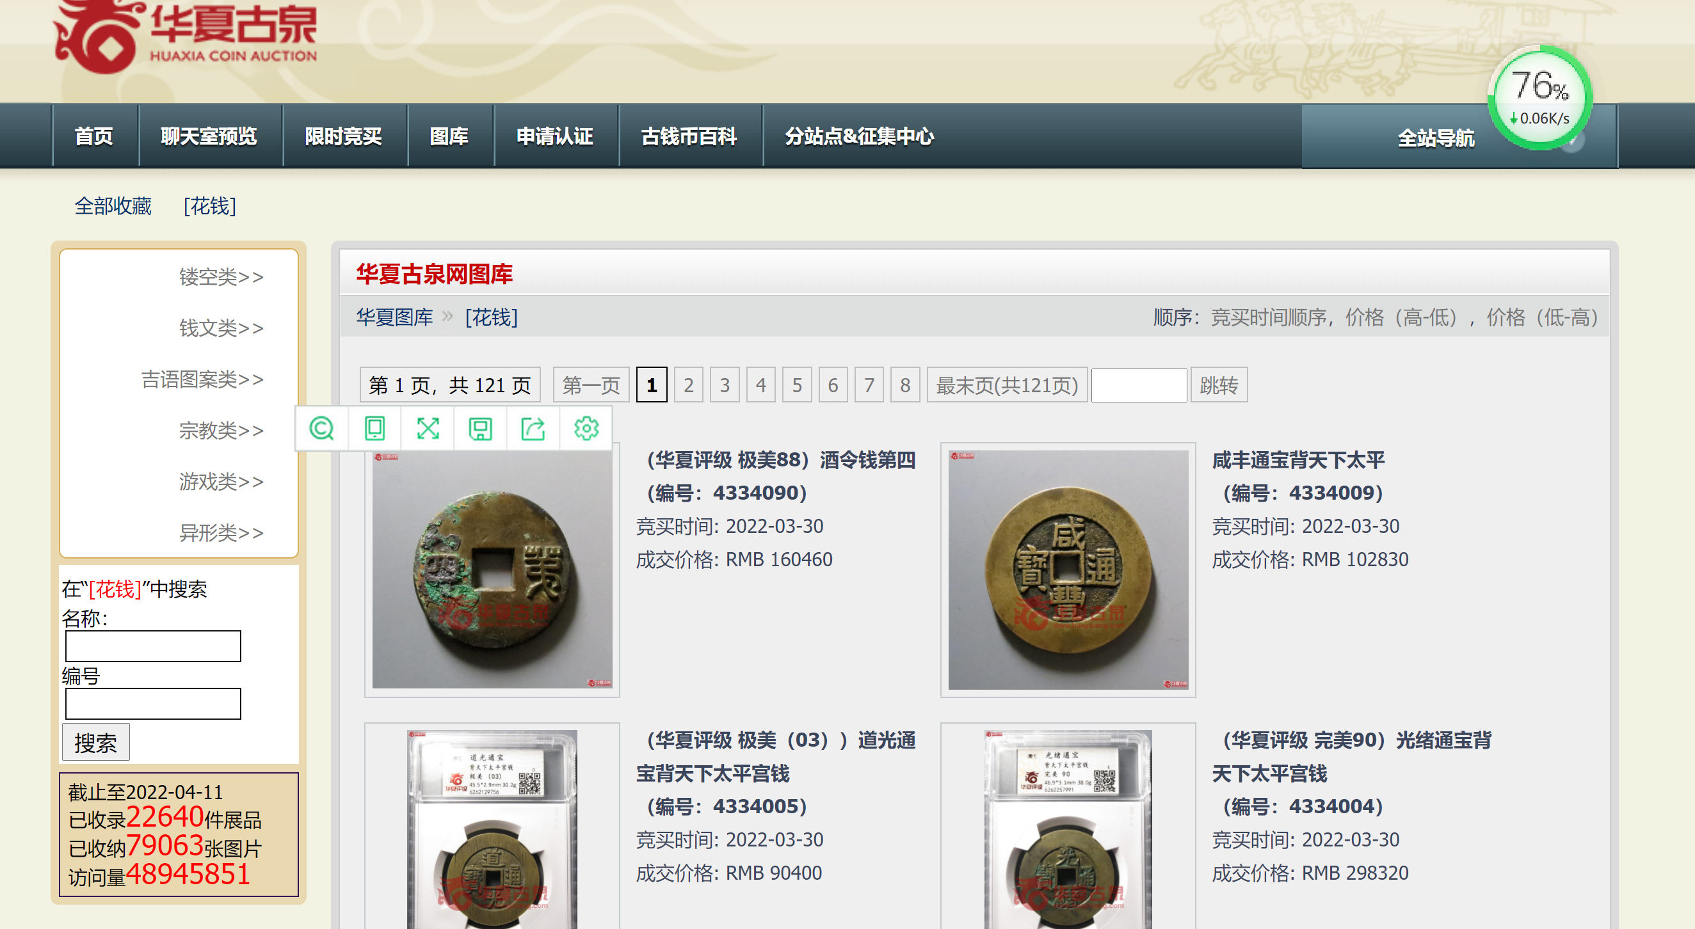This screenshot has width=1695, height=929.
Task: Open the 酒令钱第四 coin thumbnail
Action: 492,569
